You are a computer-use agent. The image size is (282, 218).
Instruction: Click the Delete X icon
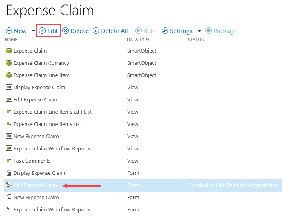tap(65, 31)
